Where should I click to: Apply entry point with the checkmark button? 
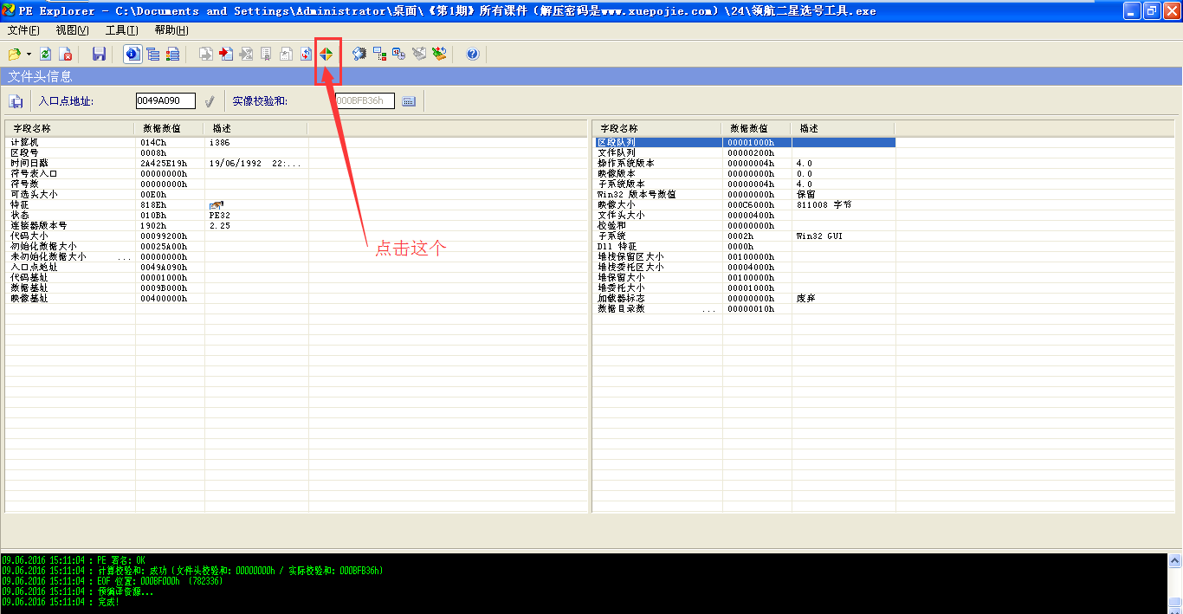click(209, 100)
